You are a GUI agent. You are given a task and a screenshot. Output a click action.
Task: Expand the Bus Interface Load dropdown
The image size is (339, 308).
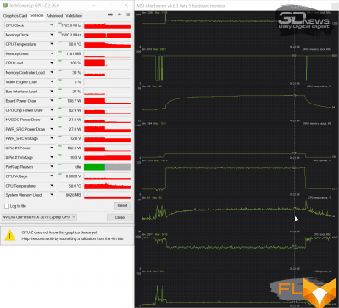(x=52, y=92)
